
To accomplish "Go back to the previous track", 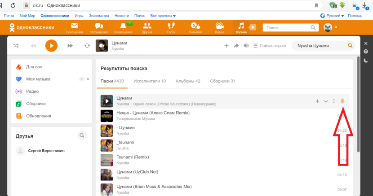I will [33, 46].
